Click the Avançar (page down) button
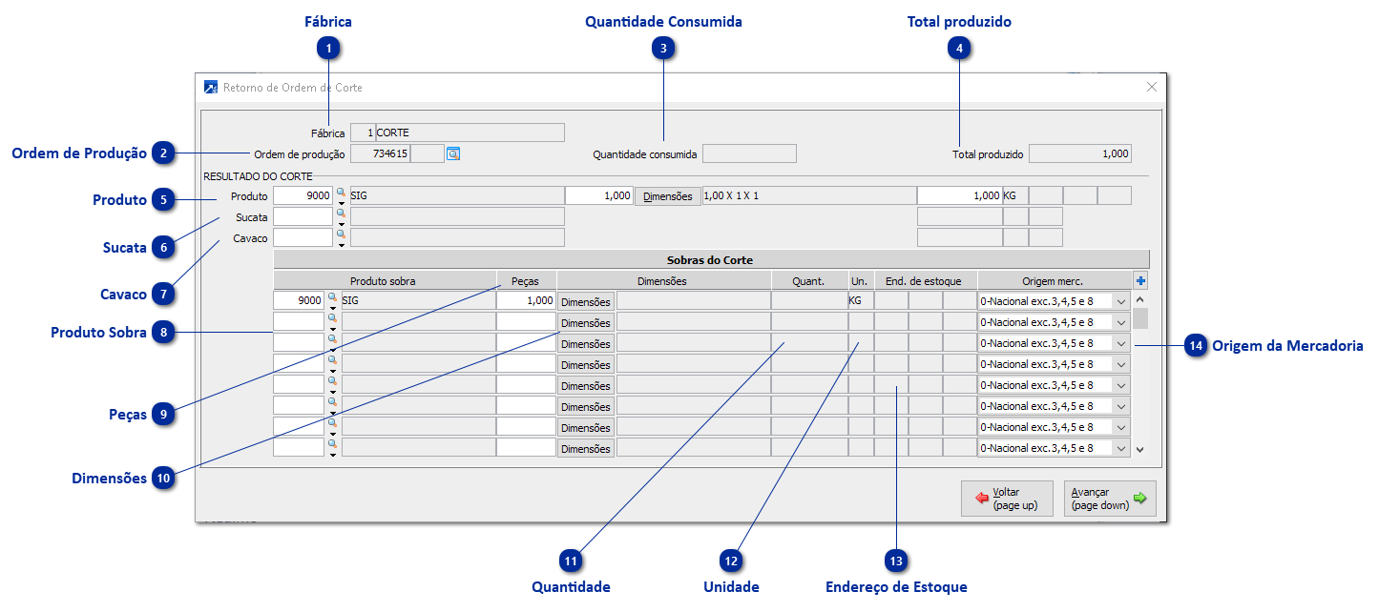Image resolution: width=1379 pixels, height=612 pixels. tap(1110, 499)
